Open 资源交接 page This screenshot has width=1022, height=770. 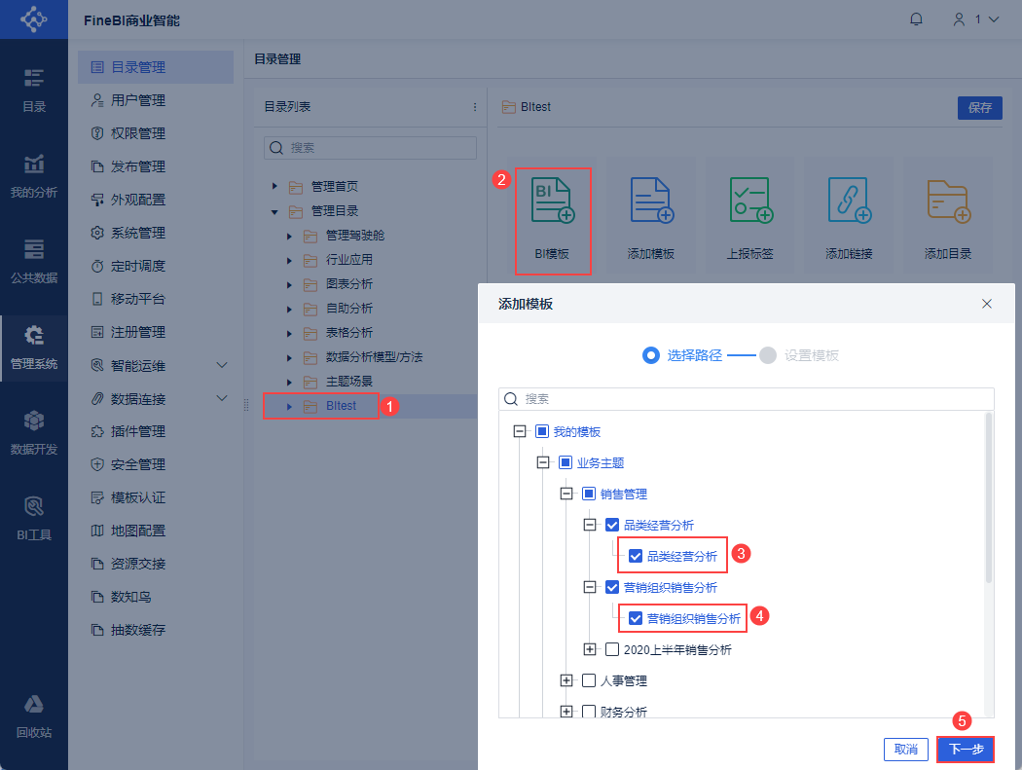[x=156, y=564]
